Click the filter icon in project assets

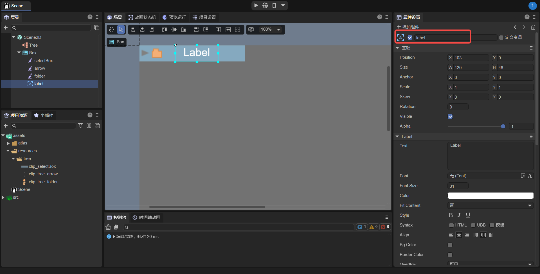click(x=80, y=126)
